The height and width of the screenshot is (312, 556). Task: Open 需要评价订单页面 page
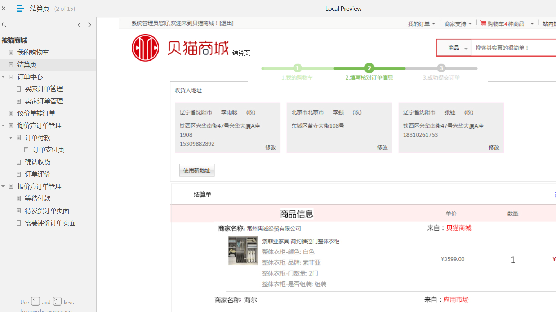[x=50, y=223]
